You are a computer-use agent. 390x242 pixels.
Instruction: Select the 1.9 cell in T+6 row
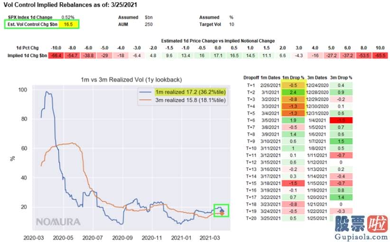coord(293,121)
